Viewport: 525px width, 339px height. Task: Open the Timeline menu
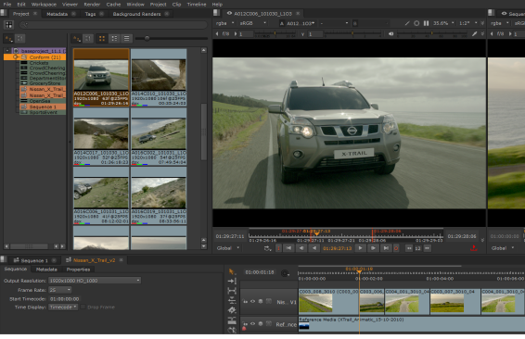[197, 5]
